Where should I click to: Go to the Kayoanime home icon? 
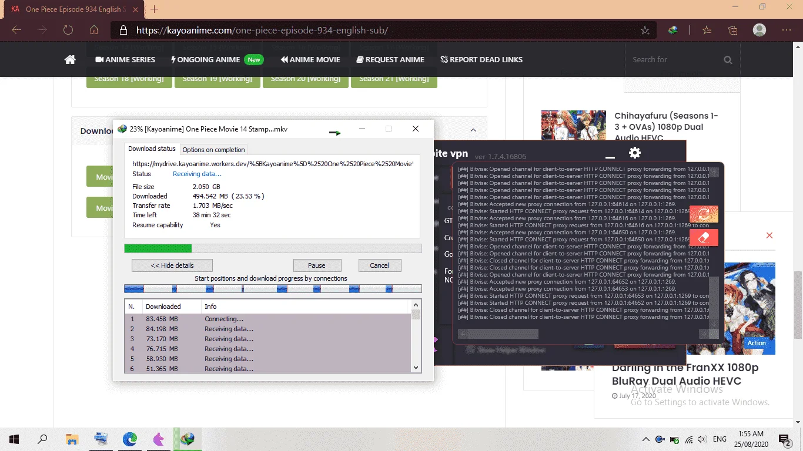70,59
